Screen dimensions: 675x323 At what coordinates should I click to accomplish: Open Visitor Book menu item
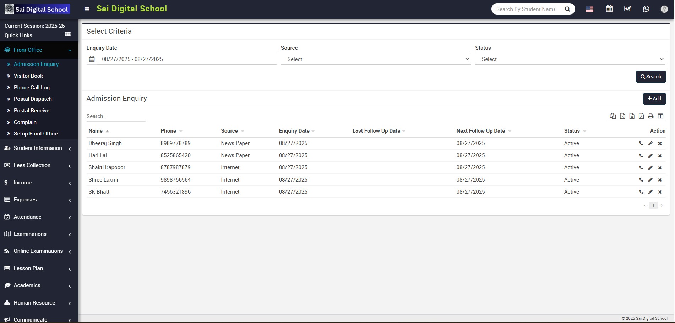28,76
